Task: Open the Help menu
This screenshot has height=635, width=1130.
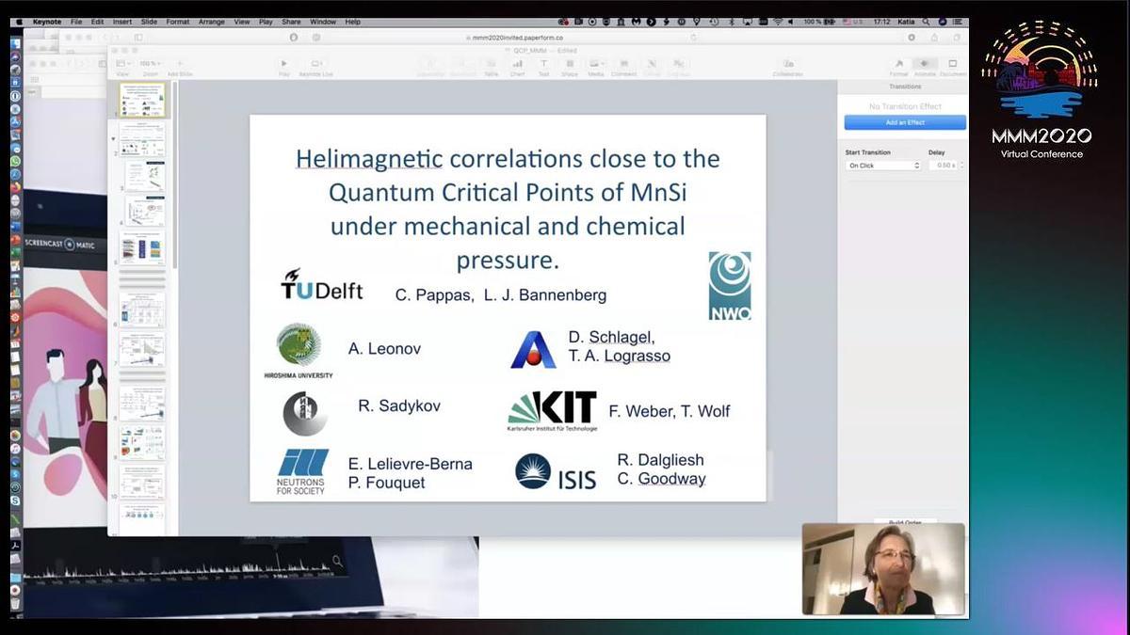Action: 353,21
